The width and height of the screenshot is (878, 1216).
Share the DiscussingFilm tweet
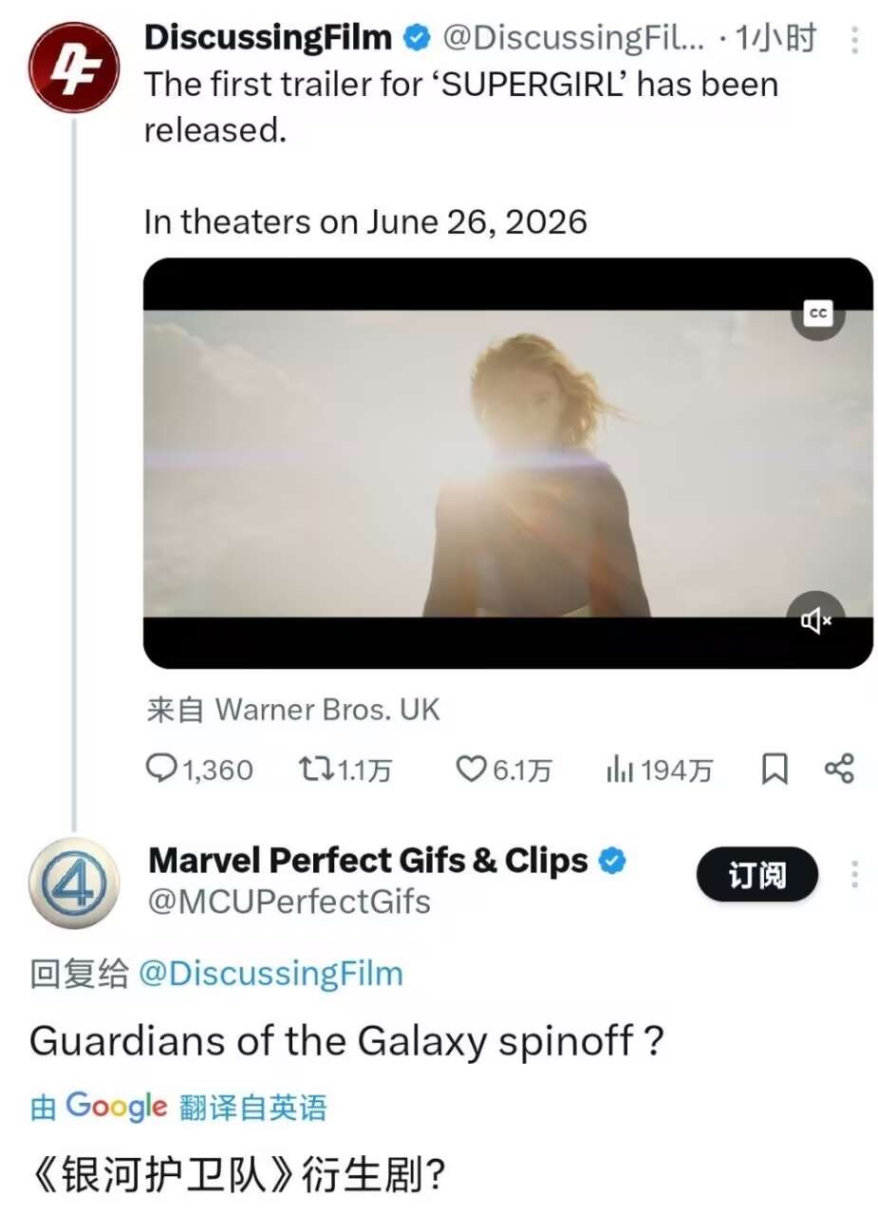(x=839, y=769)
